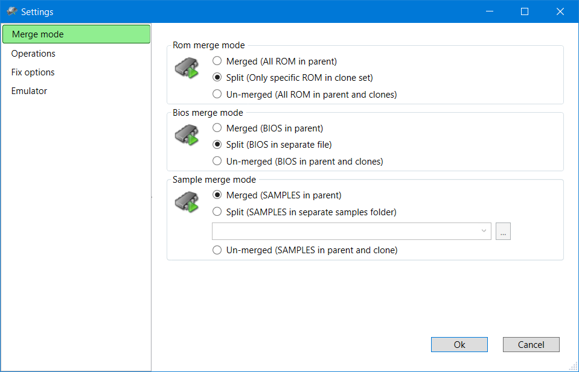
Task: Go to the Emulator settings page
Action: click(29, 91)
